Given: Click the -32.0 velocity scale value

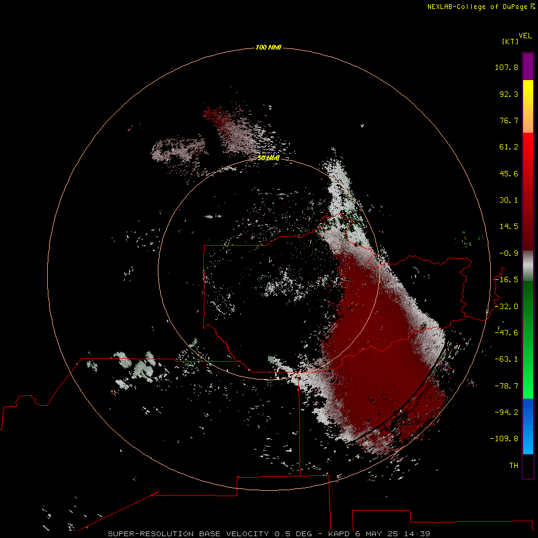Looking at the screenshot, I should (506, 307).
